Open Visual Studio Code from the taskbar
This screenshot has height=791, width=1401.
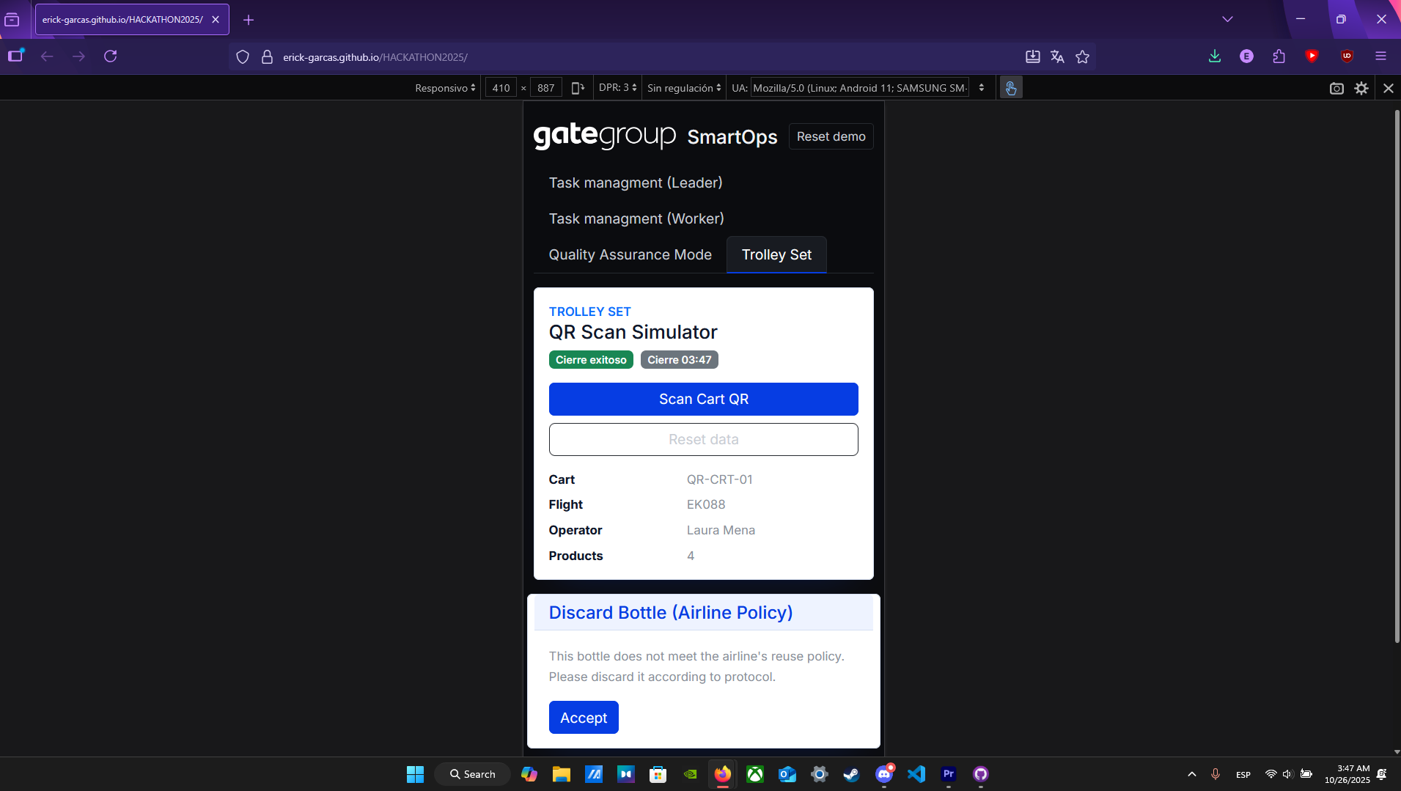tap(916, 774)
